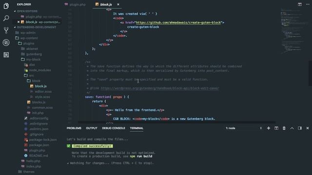Kill the terminal with trash icon
The image size is (312, 175).
[284, 128]
